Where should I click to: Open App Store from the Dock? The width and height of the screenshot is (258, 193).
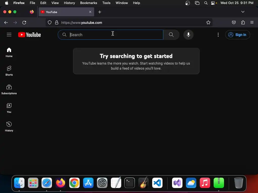(x=88, y=183)
